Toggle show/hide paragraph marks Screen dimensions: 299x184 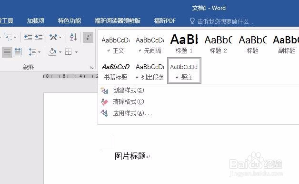pos(88,37)
